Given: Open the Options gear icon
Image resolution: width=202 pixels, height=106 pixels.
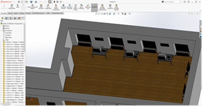Looking at the screenshot, I should pos(61,2).
